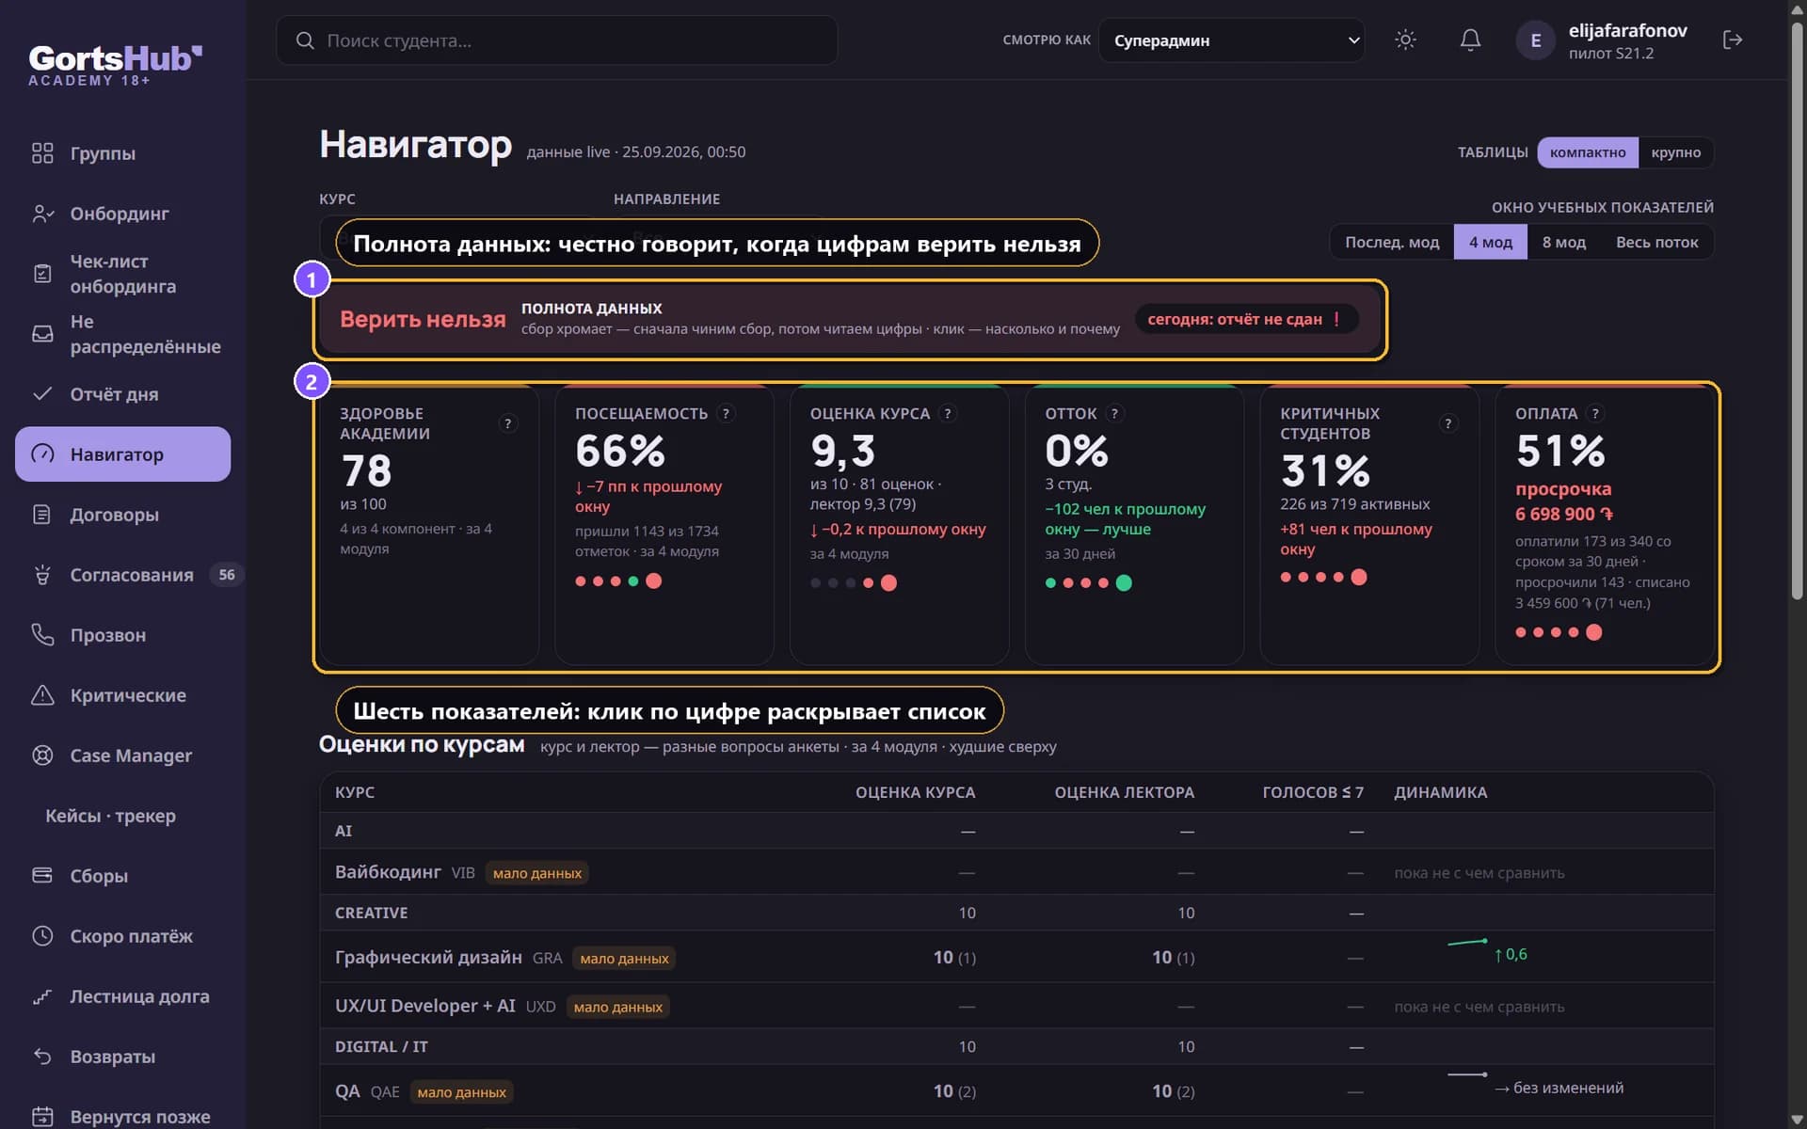
Task: Click largest red dot in Оплата card
Action: (x=1593, y=632)
